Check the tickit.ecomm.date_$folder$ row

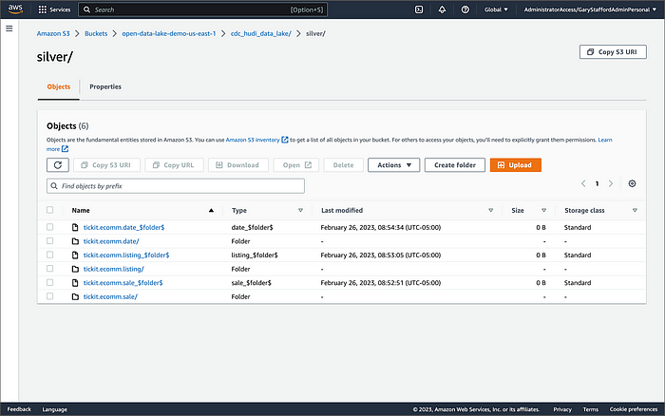coord(50,227)
